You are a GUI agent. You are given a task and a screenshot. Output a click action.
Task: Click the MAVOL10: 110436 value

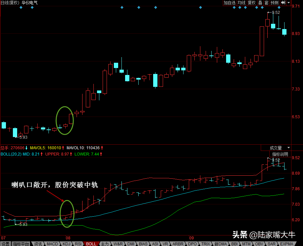point(83,148)
